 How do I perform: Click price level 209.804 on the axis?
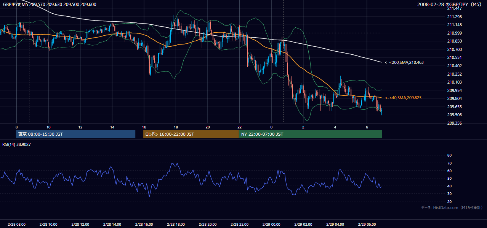coord(455,98)
